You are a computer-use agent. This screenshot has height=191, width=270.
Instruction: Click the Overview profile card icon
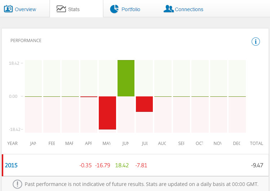[x=8, y=9]
